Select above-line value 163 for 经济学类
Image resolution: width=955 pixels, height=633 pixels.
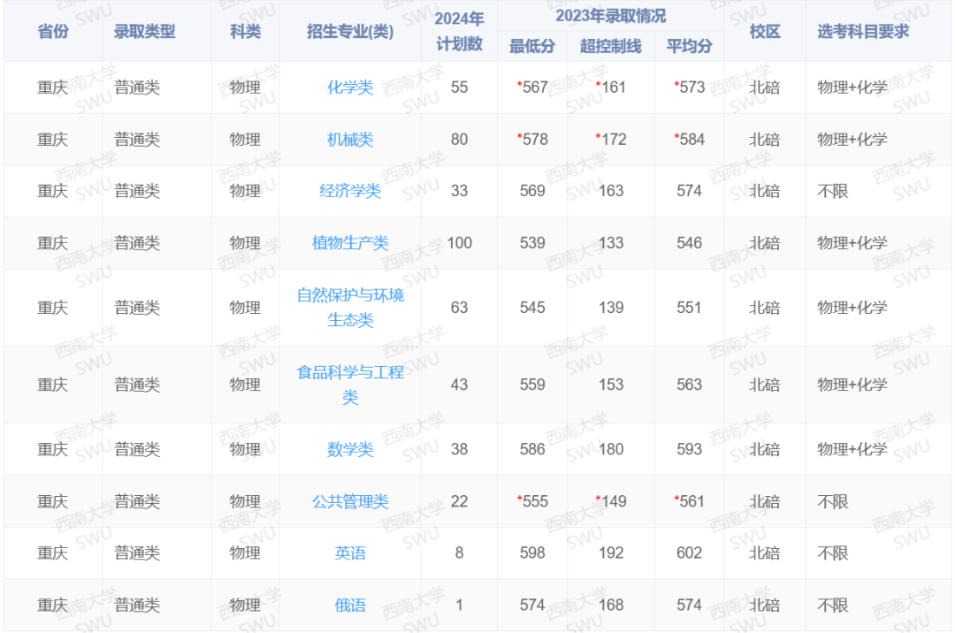(611, 191)
